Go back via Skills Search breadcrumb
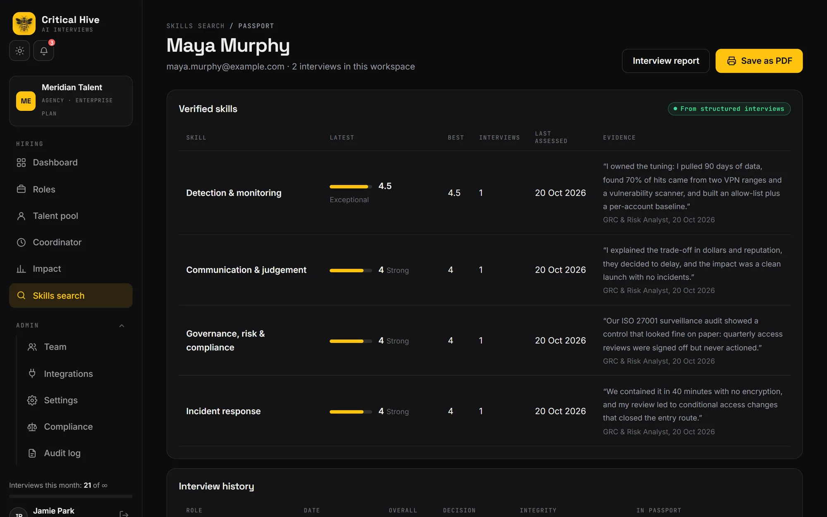This screenshot has height=517, width=827. [195, 26]
